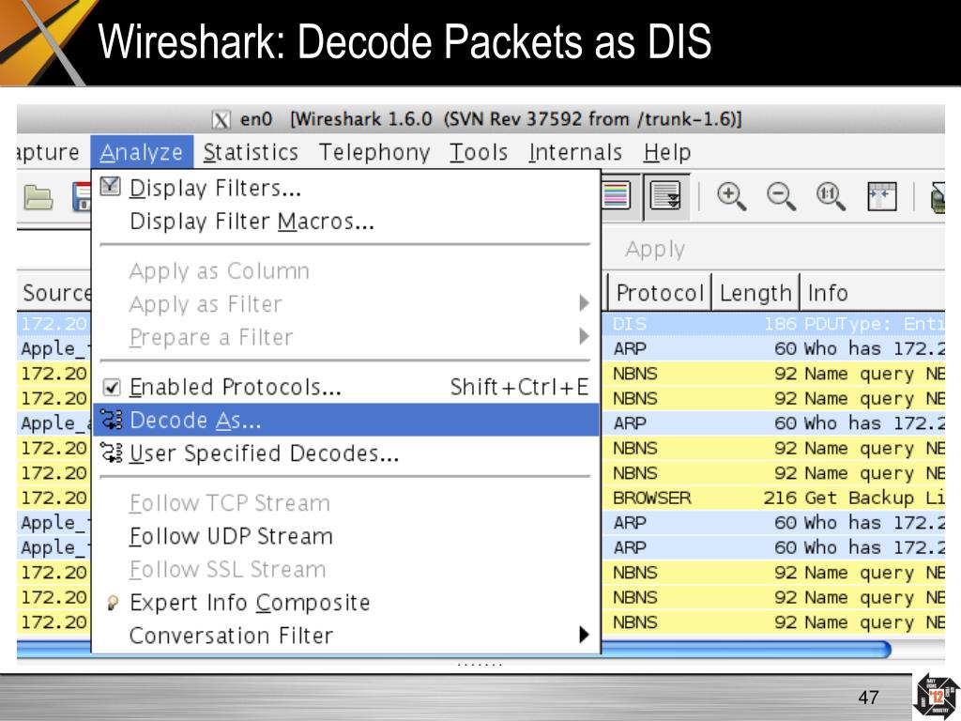Click the zoom in magnifier icon
The width and height of the screenshot is (961, 721).
pos(731,197)
